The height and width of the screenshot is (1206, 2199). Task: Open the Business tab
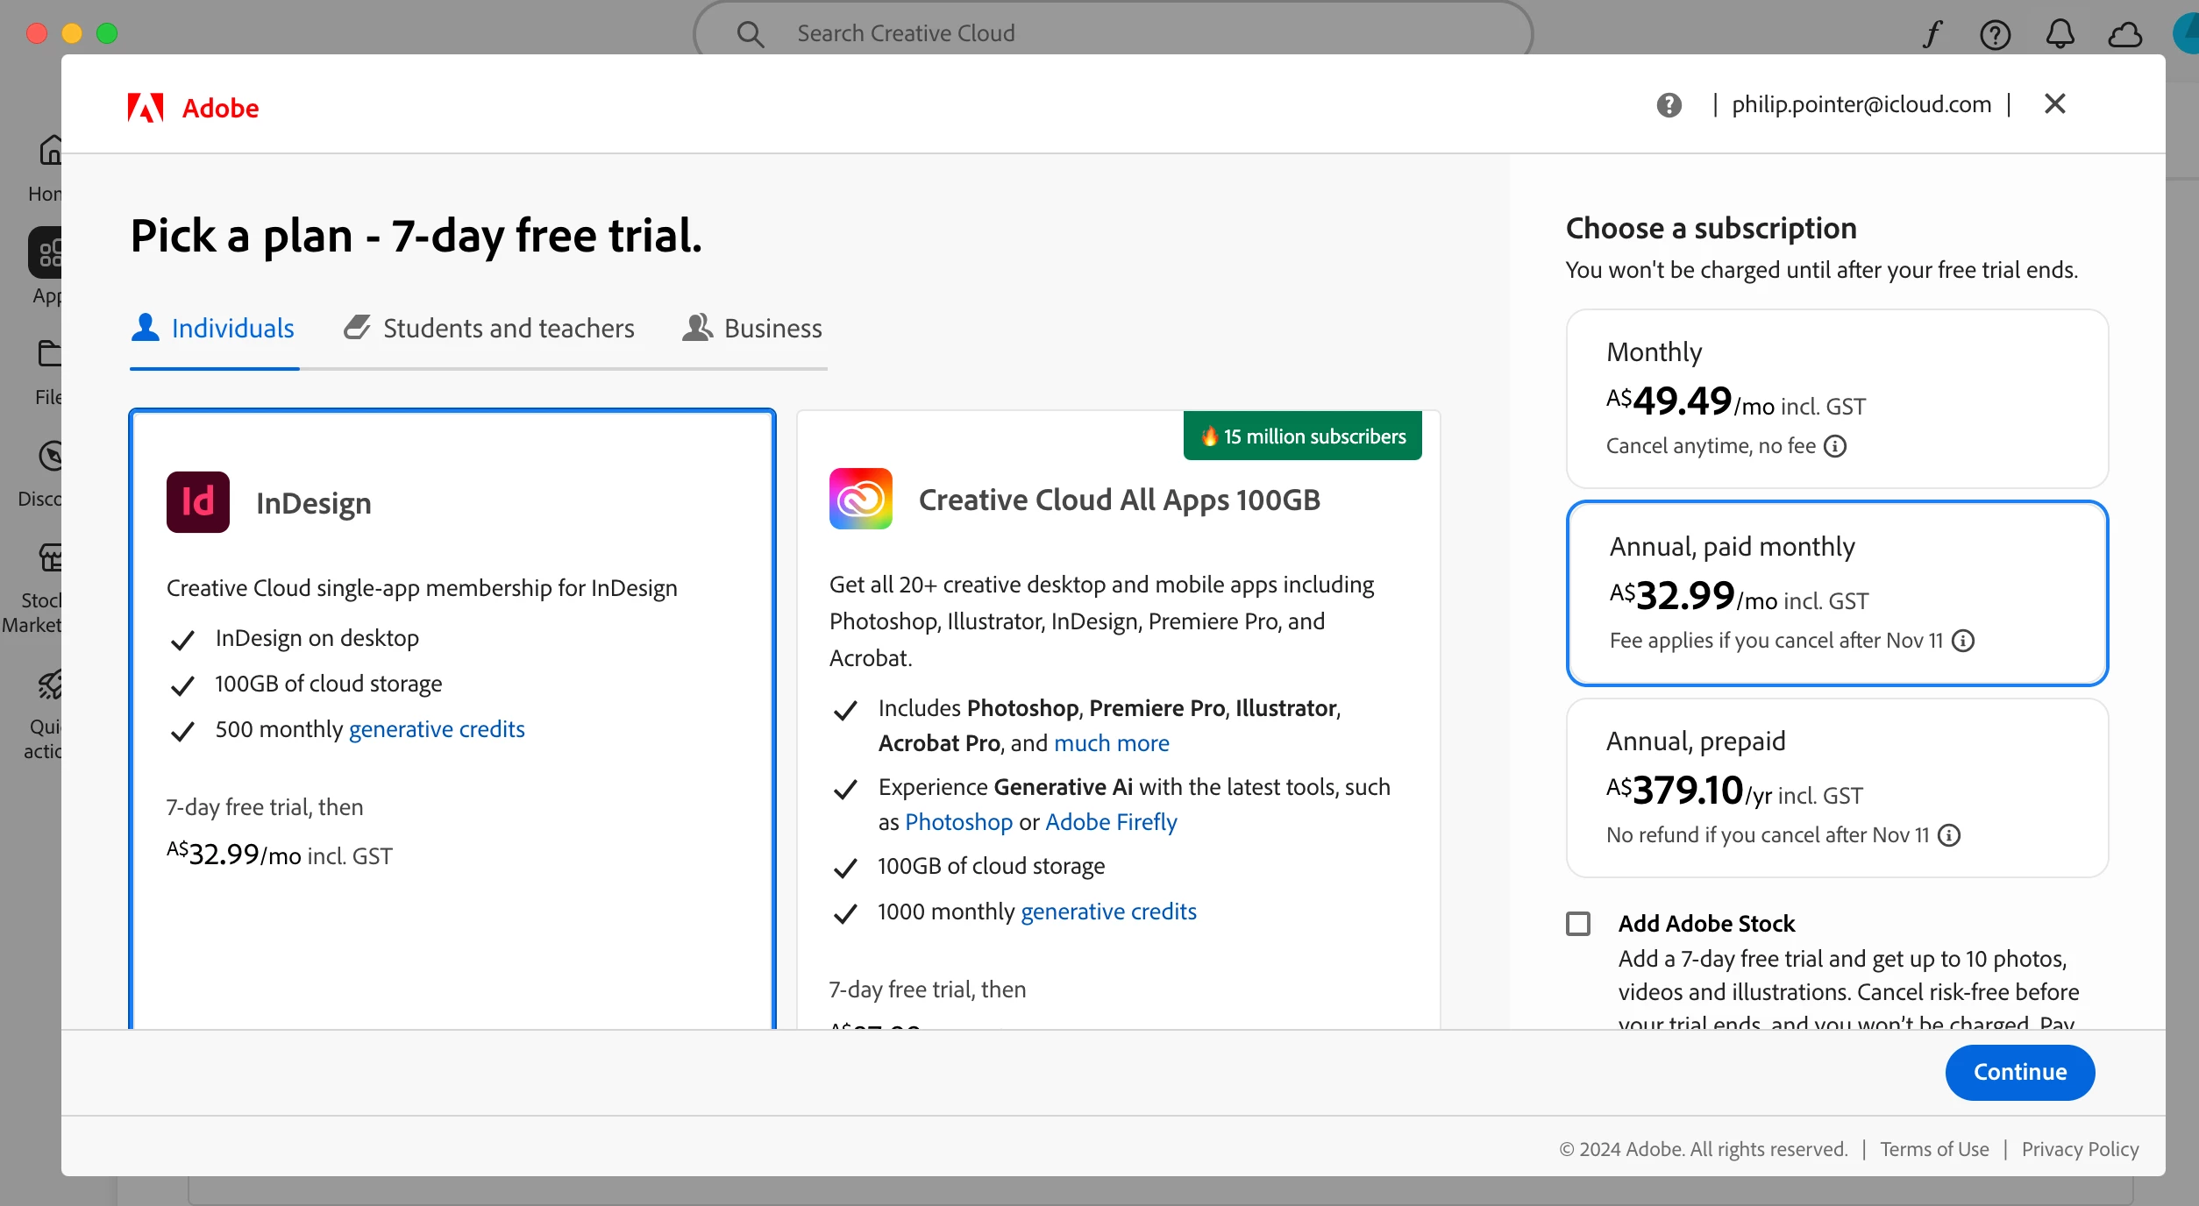pos(752,329)
